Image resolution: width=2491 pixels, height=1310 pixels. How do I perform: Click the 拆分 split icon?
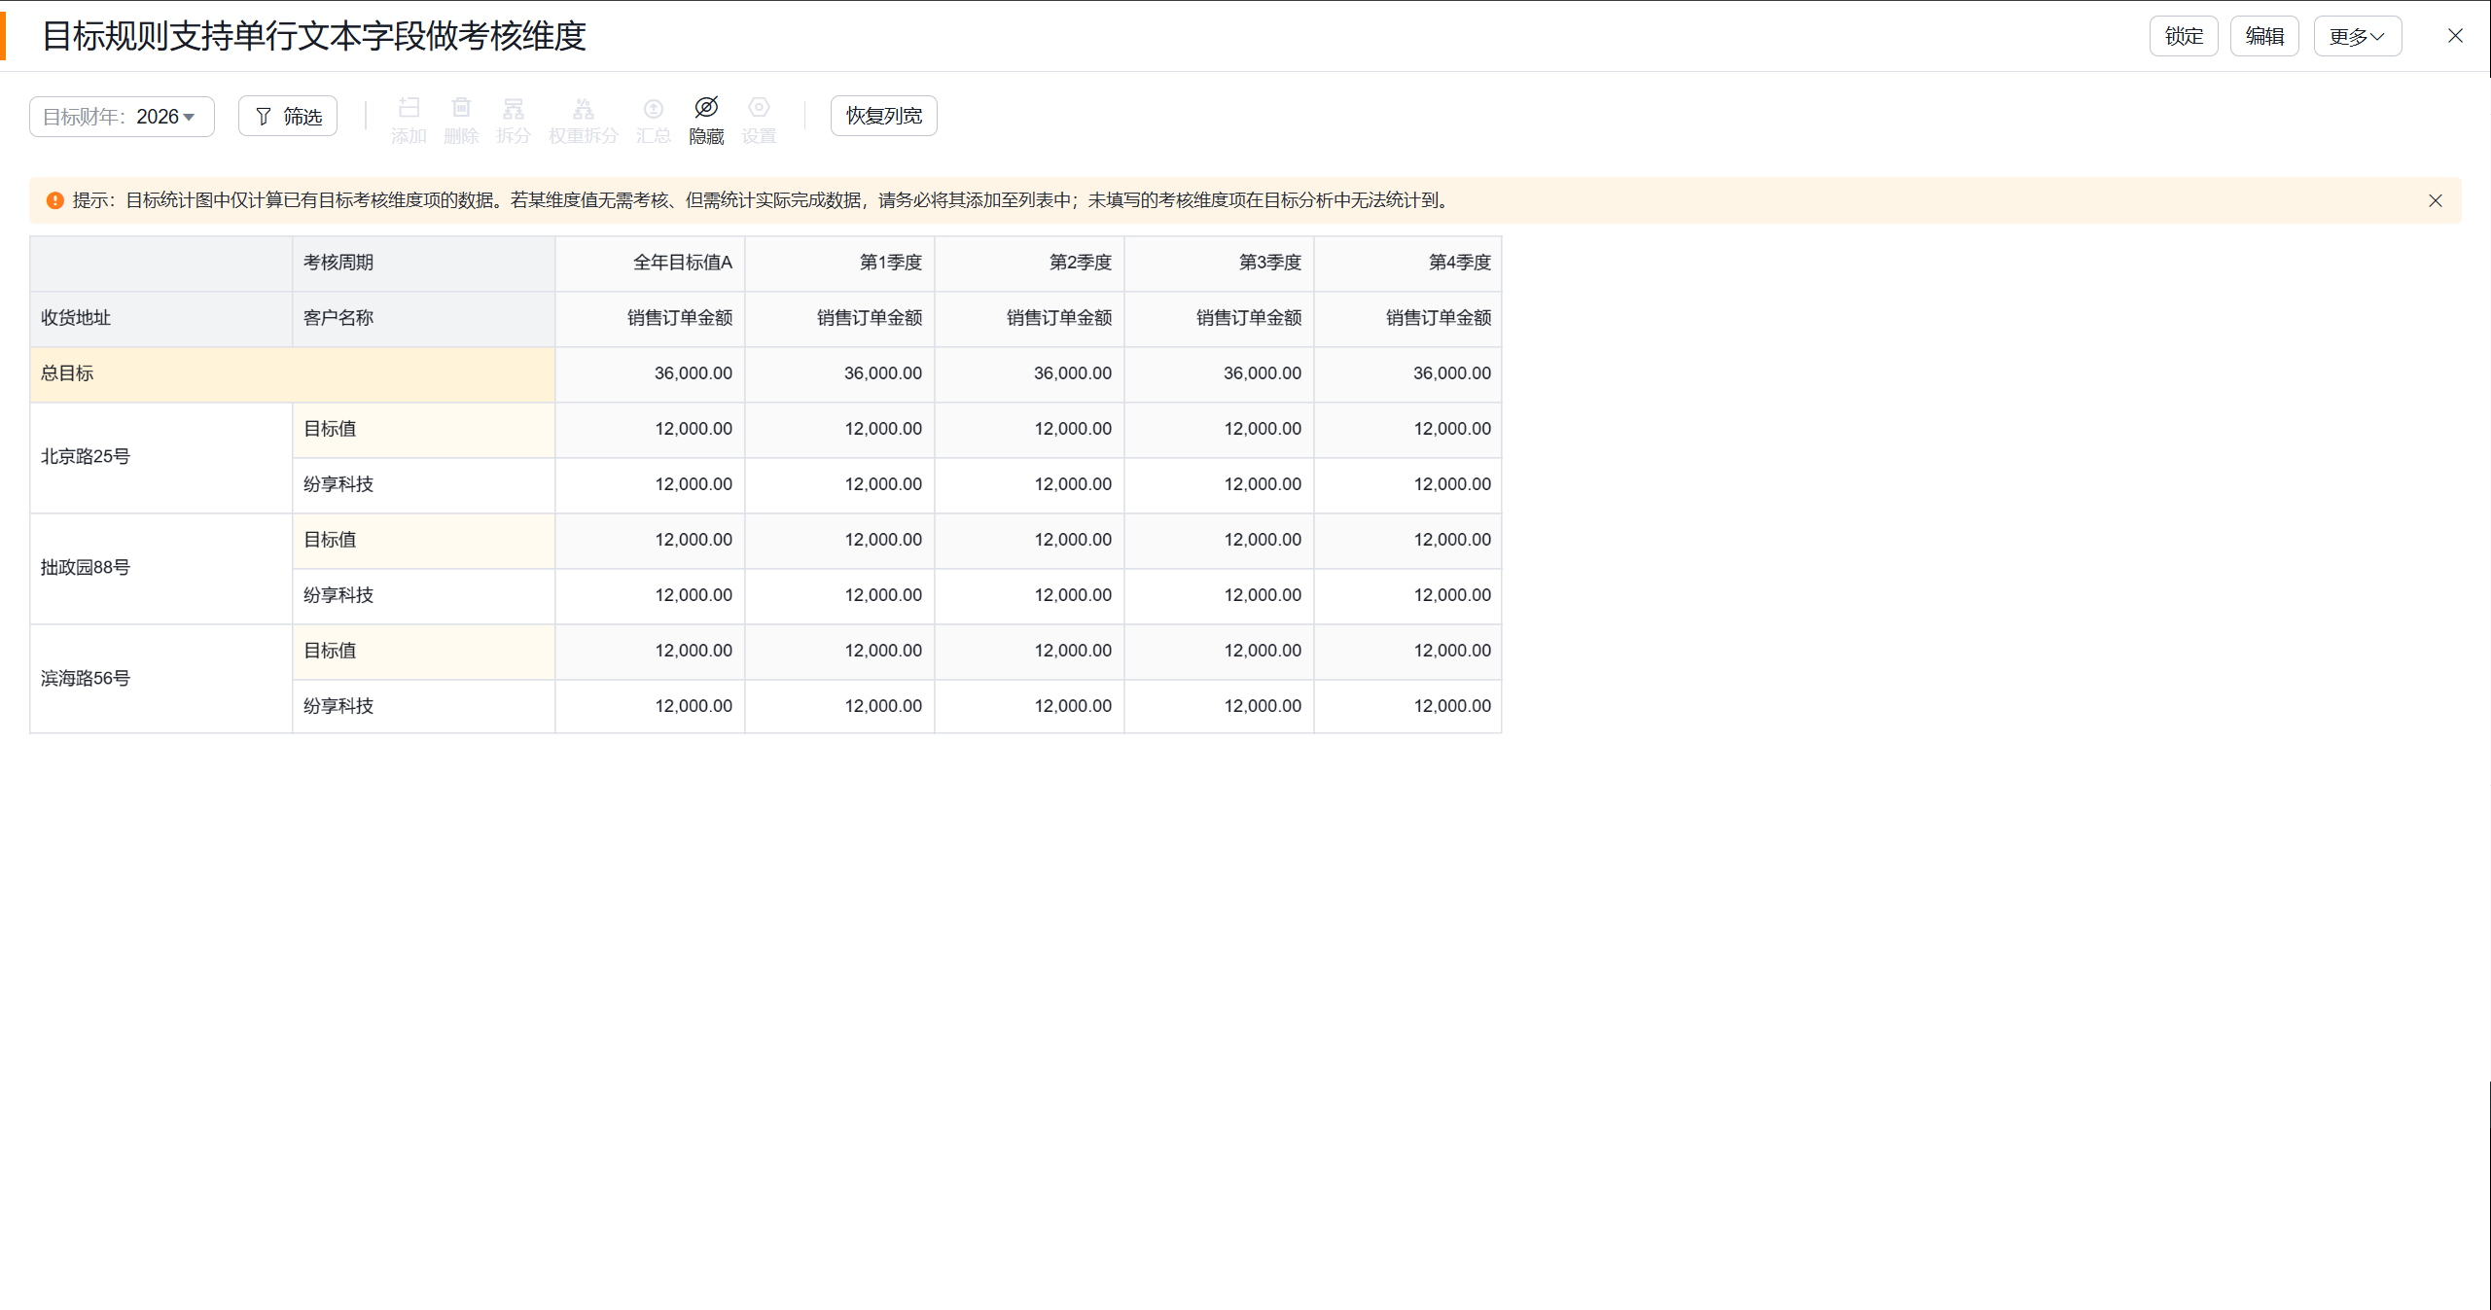pyautogui.click(x=514, y=108)
